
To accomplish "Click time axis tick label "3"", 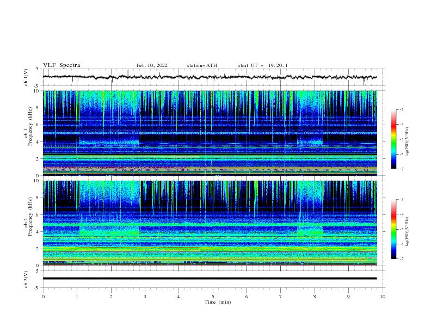I will point(145,297).
